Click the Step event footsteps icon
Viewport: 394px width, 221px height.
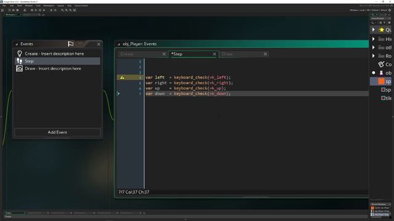tap(19, 61)
